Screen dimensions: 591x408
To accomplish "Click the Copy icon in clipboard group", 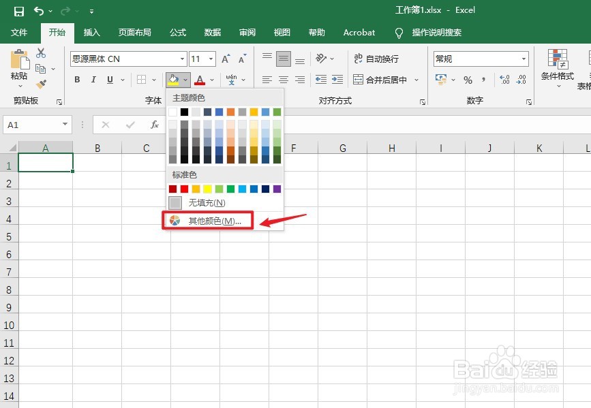I will (x=40, y=69).
